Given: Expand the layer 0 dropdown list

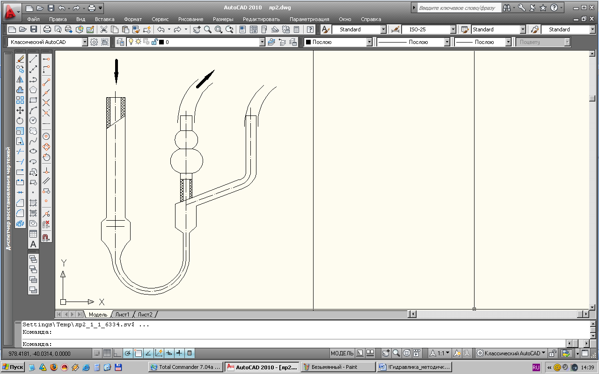Looking at the screenshot, I should 262,42.
